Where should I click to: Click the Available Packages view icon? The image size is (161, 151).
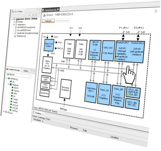[7, 69]
